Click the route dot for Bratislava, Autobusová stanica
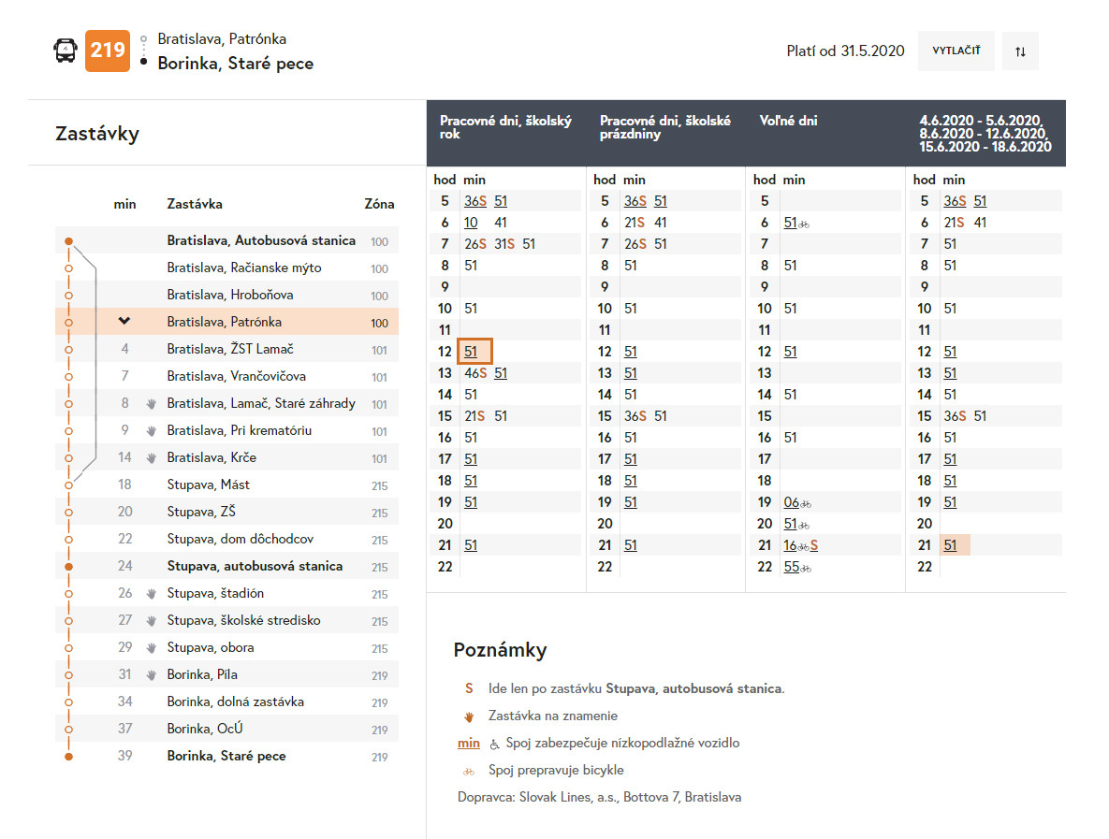The height and width of the screenshot is (839, 1109). [x=68, y=241]
